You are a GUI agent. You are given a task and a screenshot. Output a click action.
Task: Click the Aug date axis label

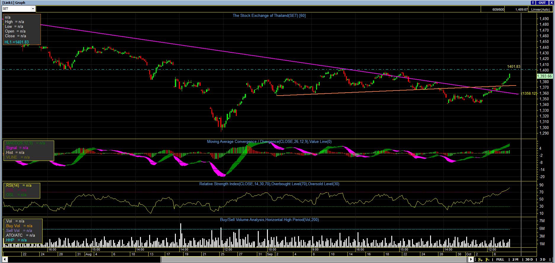(88, 254)
